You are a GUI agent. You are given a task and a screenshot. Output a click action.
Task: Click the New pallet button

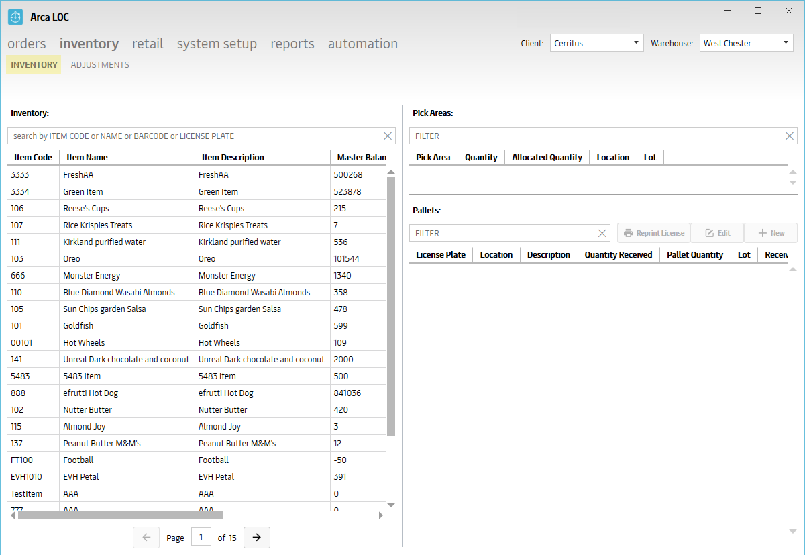771,233
